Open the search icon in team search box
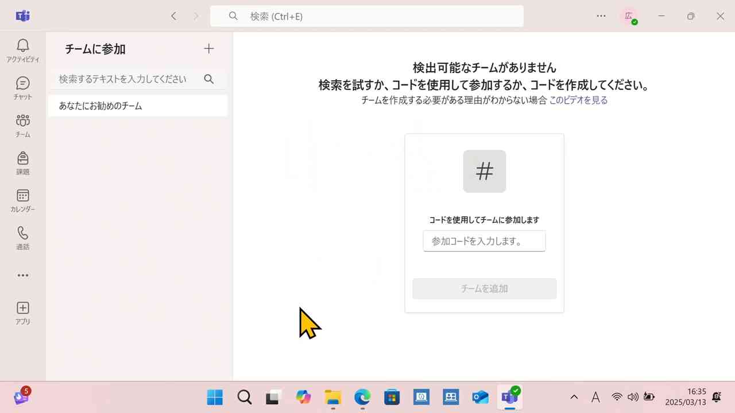The width and height of the screenshot is (735, 413). click(208, 79)
